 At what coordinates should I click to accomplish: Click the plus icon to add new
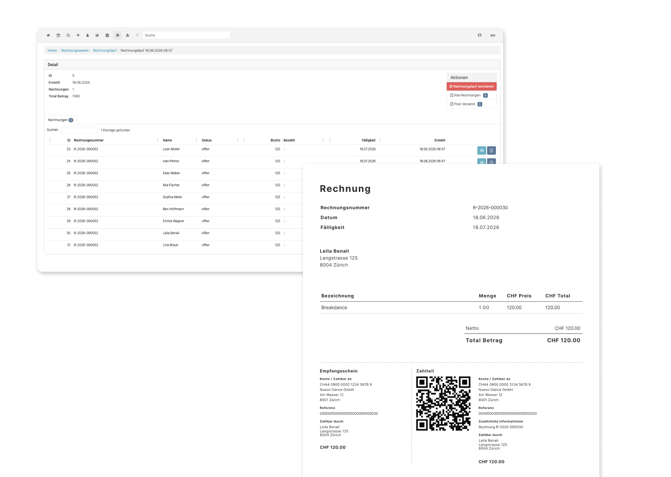[78, 35]
